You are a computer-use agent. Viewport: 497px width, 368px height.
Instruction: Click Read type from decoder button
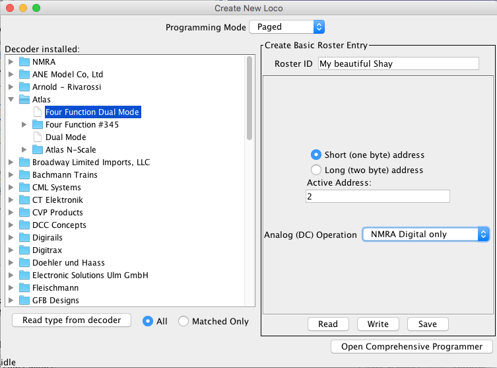(72, 320)
